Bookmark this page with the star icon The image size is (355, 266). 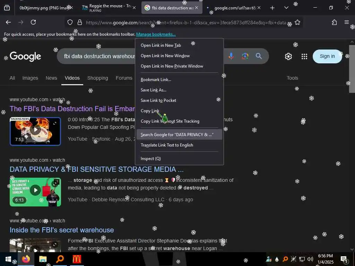(297, 22)
